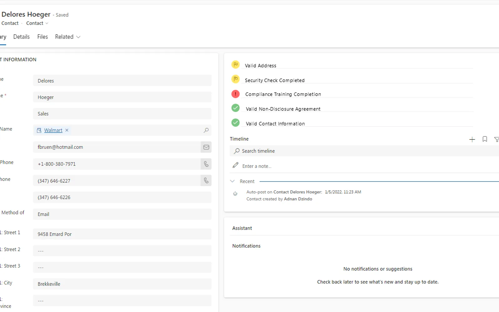Click the (347) 646-6226 phone field

click(122, 197)
